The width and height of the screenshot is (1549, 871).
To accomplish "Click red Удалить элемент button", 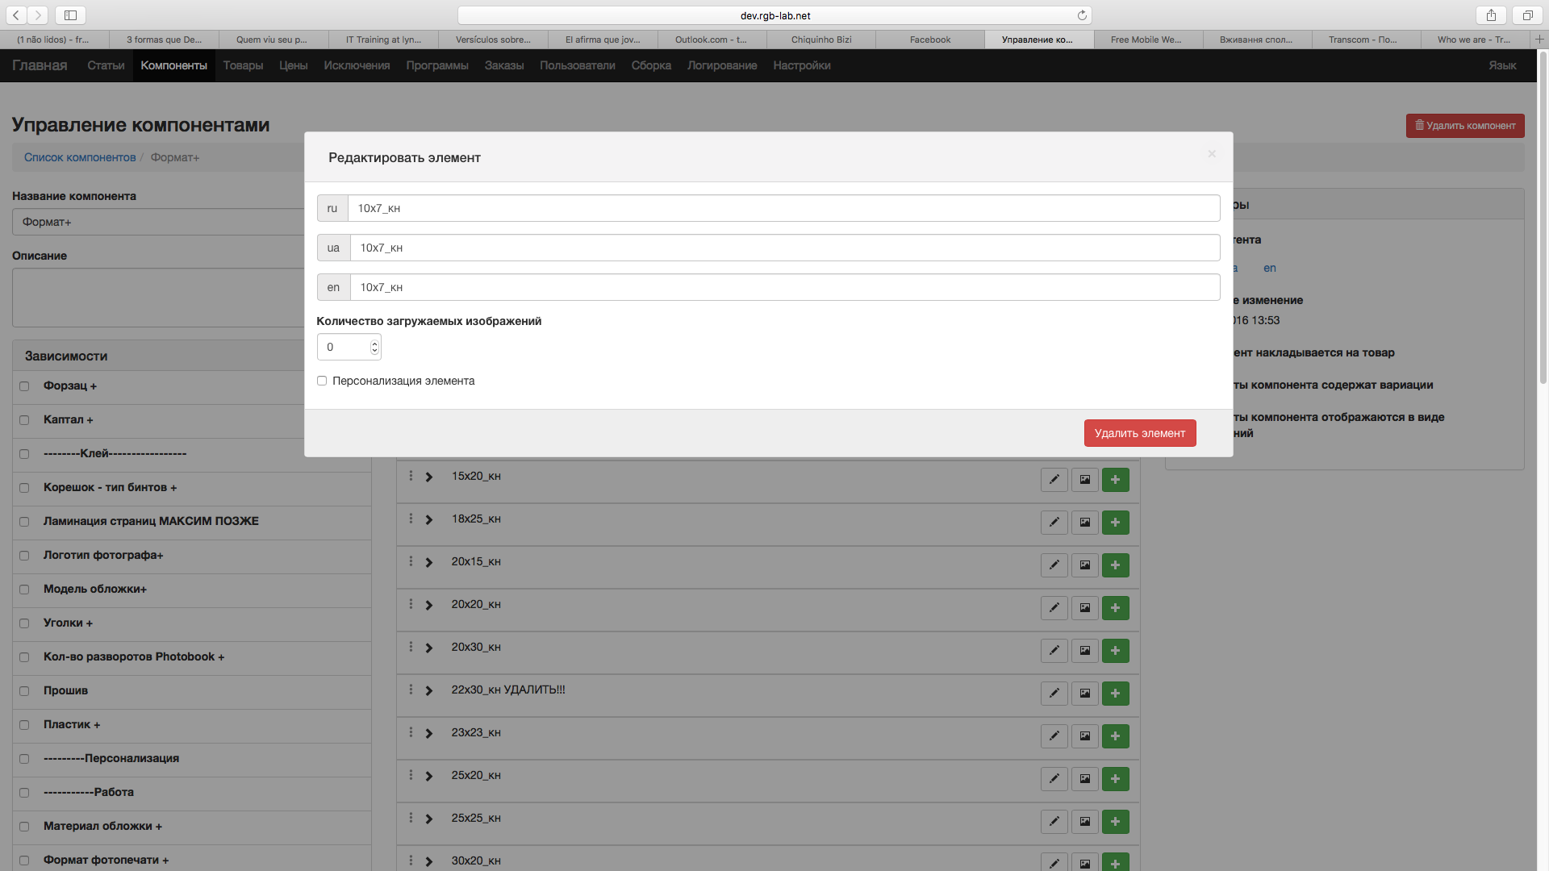I will pos(1139,433).
